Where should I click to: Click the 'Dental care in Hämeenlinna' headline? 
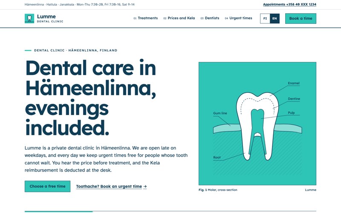[x=91, y=98]
